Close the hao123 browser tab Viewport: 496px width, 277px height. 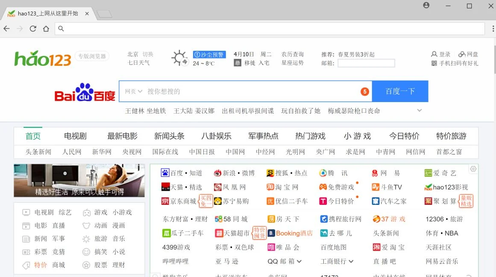(x=87, y=14)
